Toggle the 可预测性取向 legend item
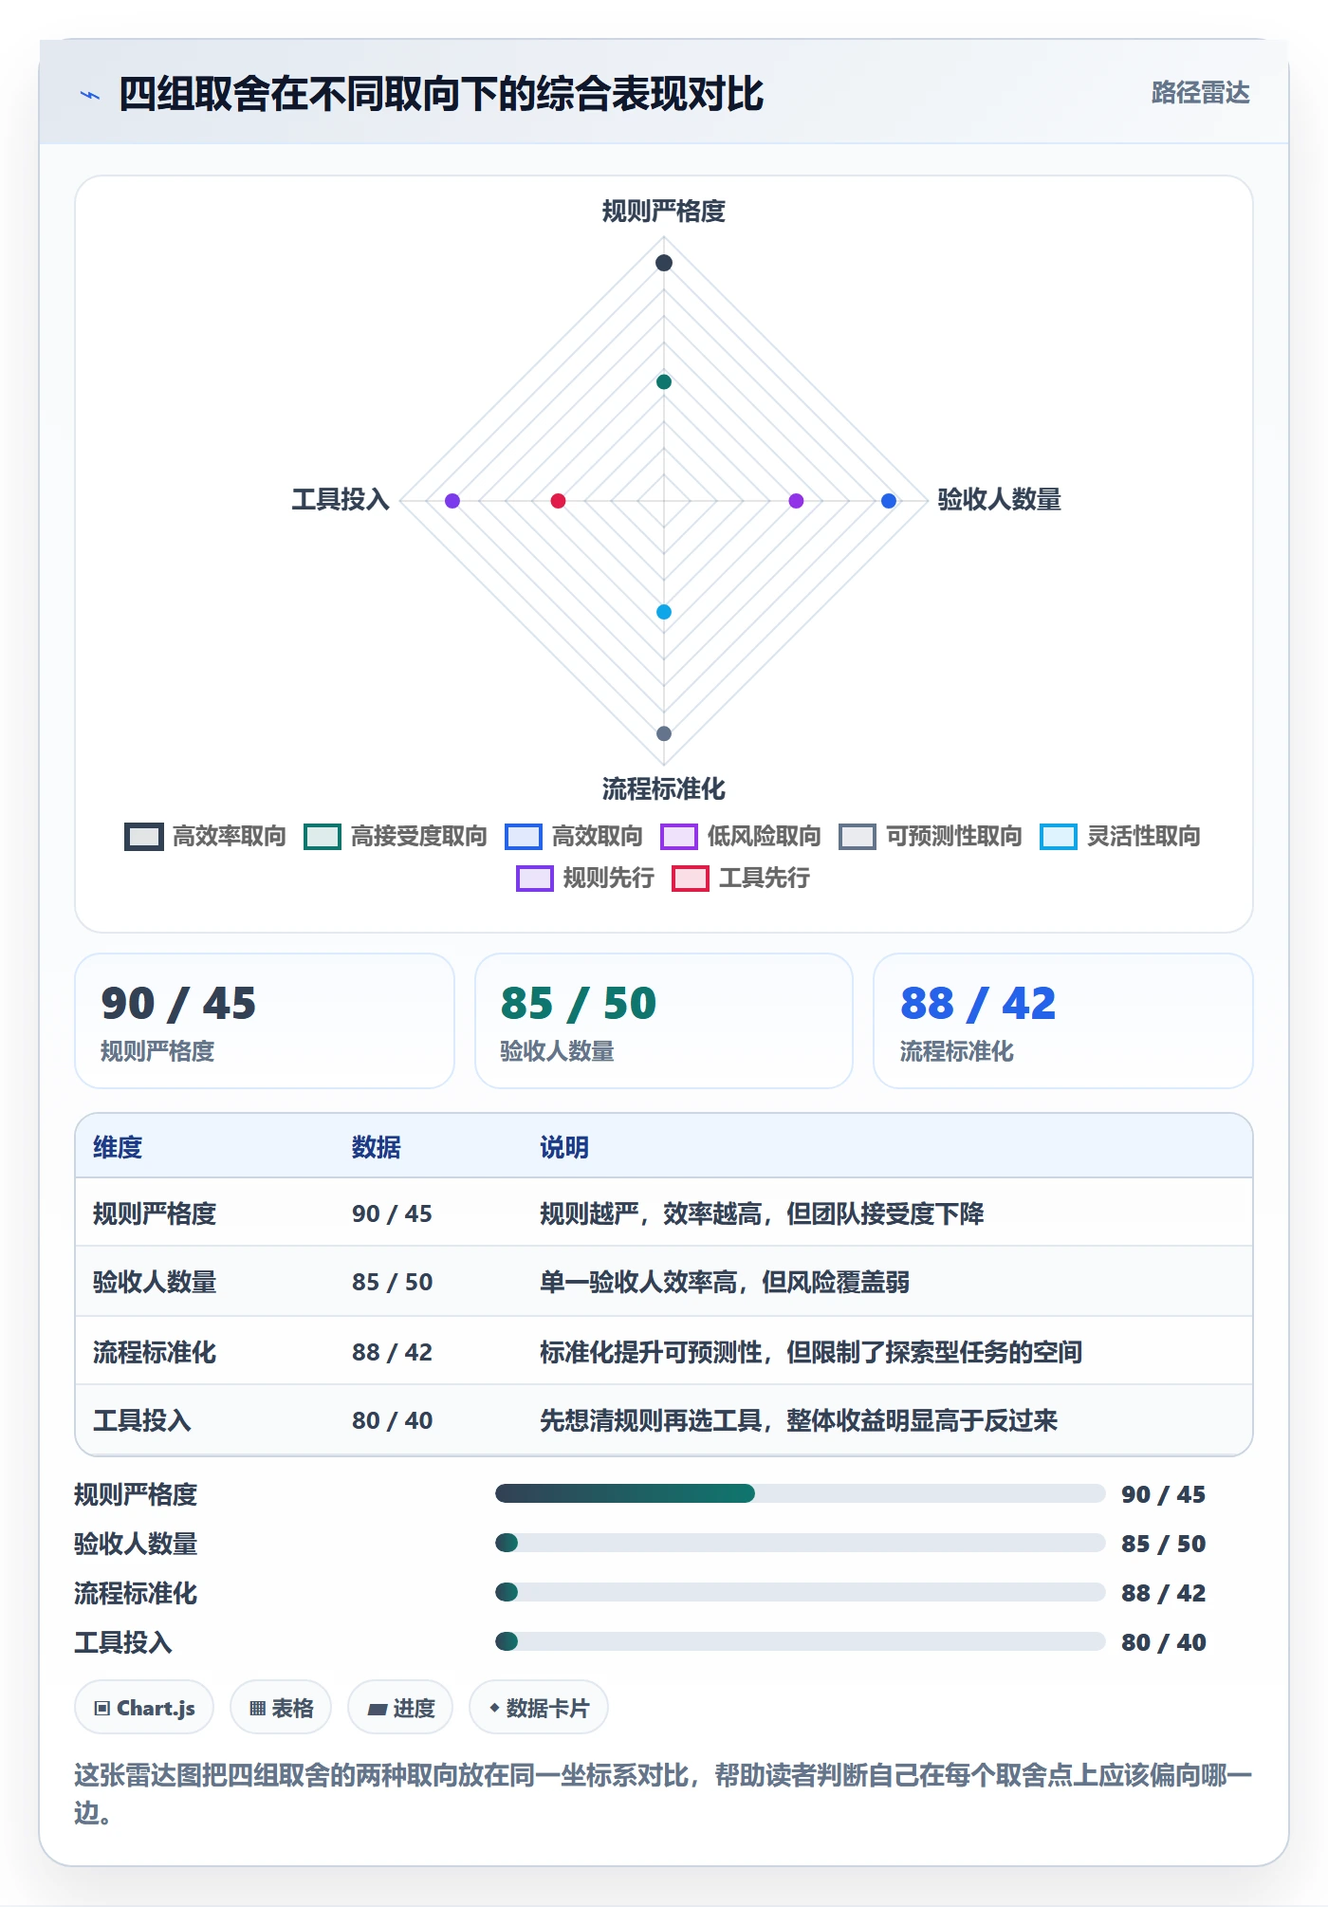The image size is (1328, 1907). coord(931,836)
